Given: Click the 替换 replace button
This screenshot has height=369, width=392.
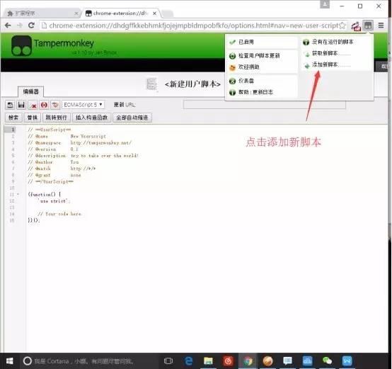Looking at the screenshot, I should [33, 118].
